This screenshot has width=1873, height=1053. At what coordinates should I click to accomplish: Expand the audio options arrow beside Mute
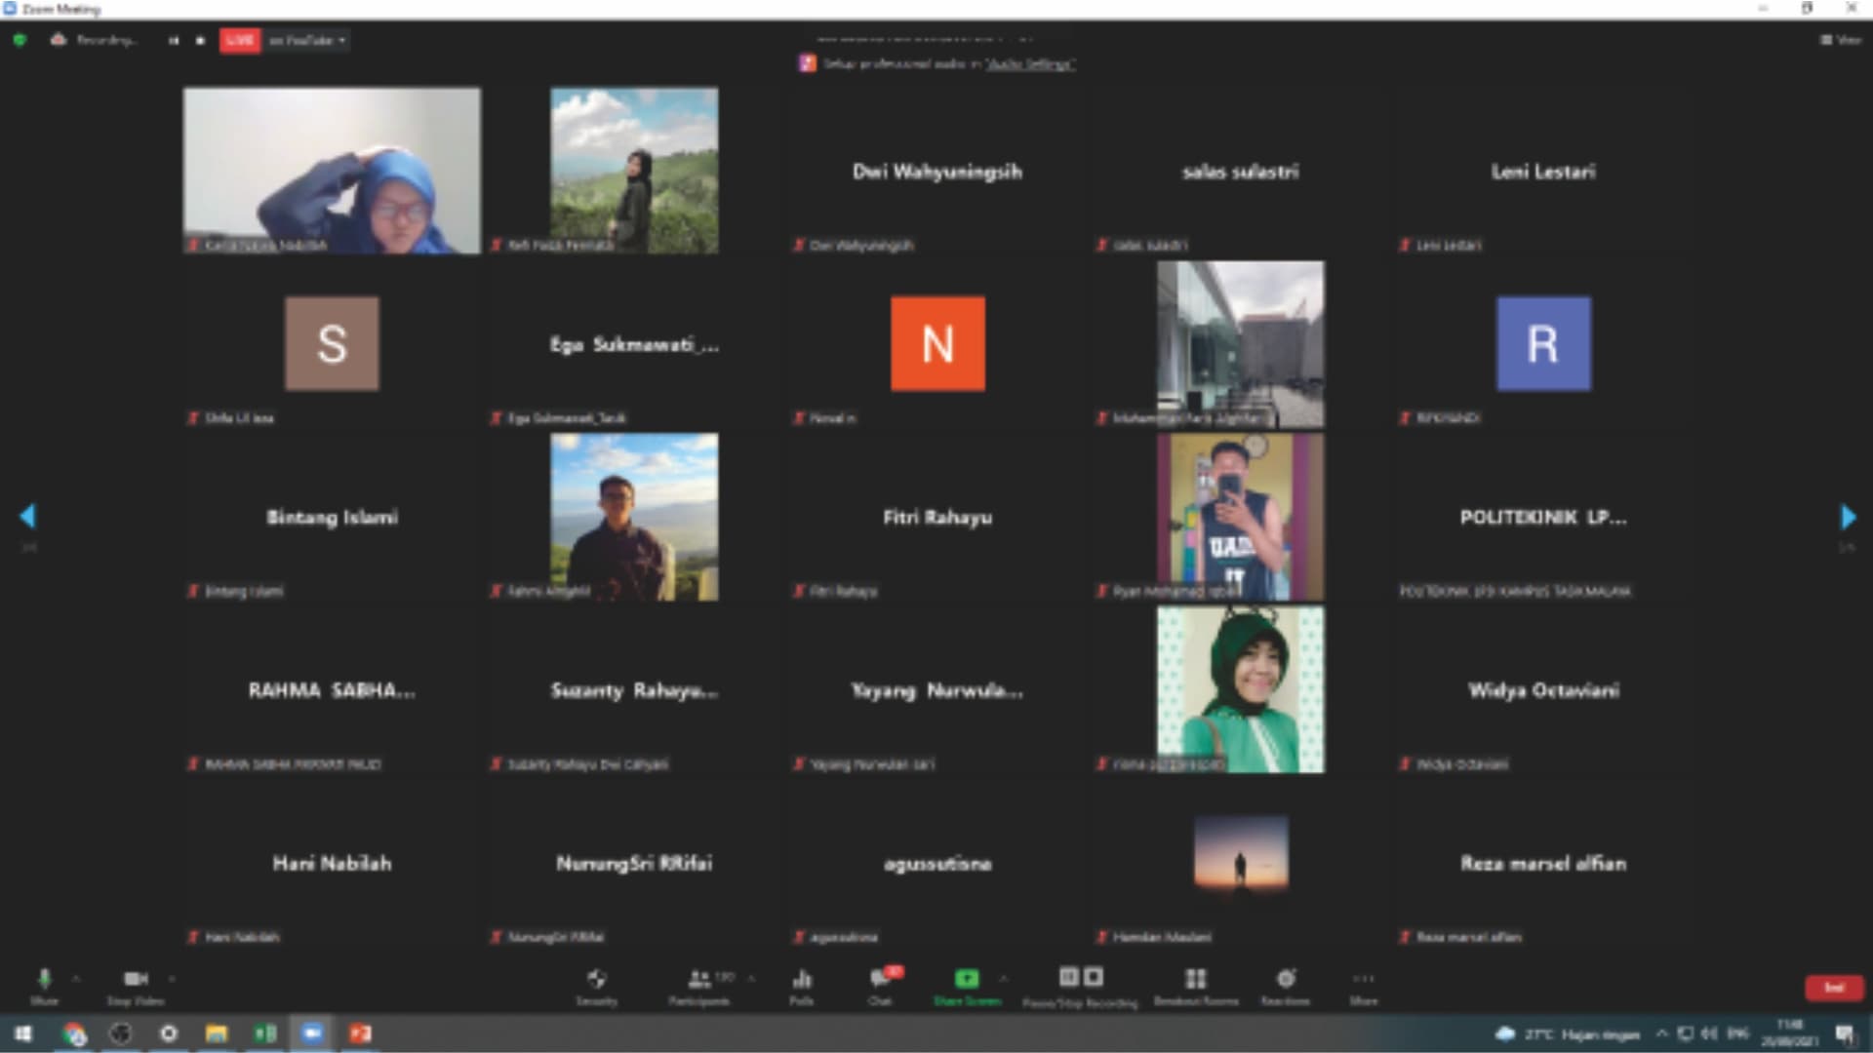coord(76,978)
